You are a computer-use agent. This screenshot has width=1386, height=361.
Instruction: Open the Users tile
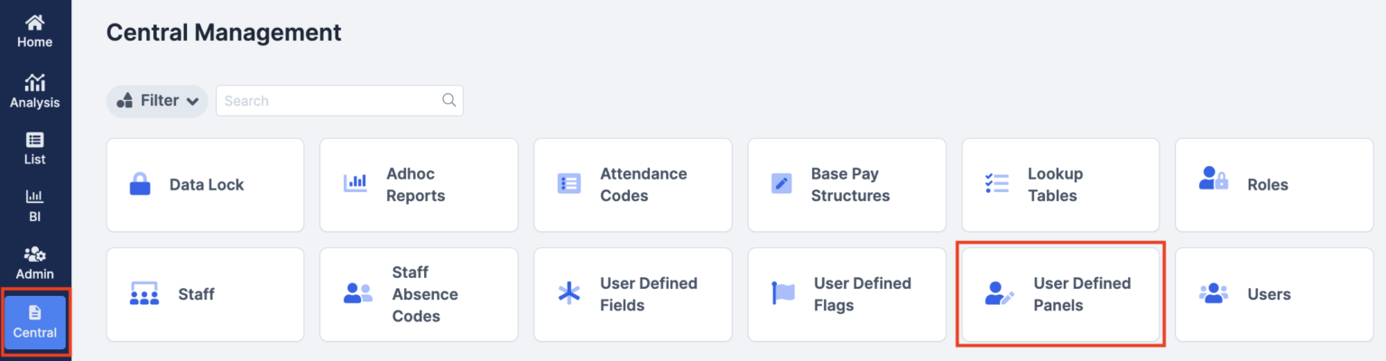1273,294
